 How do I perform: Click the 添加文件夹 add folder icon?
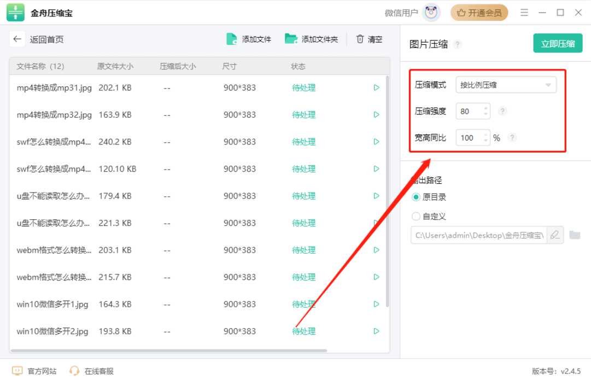(291, 39)
